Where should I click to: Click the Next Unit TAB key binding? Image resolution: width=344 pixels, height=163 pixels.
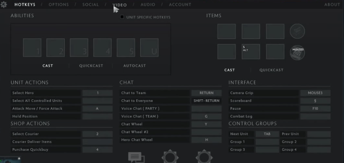click(x=267, y=134)
